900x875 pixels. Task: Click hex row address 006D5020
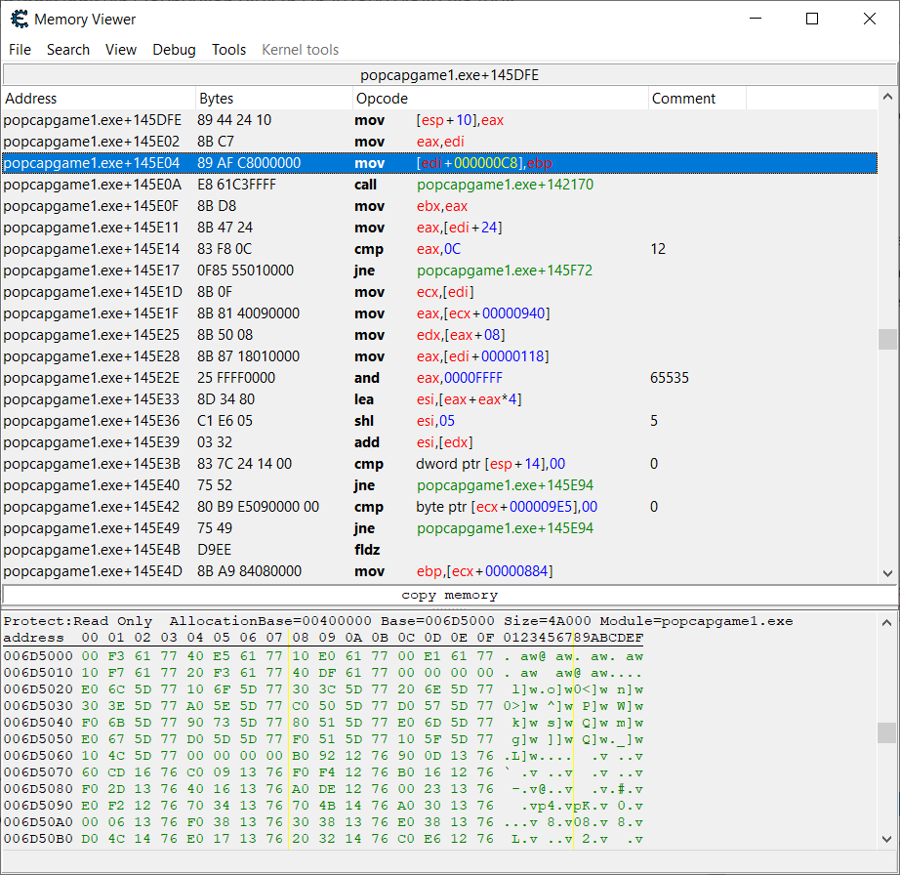38,689
